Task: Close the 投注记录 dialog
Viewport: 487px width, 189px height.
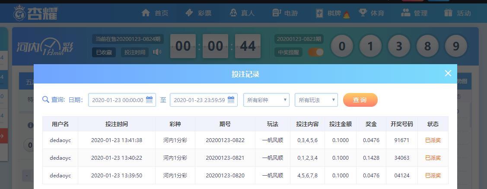Action: (x=448, y=73)
